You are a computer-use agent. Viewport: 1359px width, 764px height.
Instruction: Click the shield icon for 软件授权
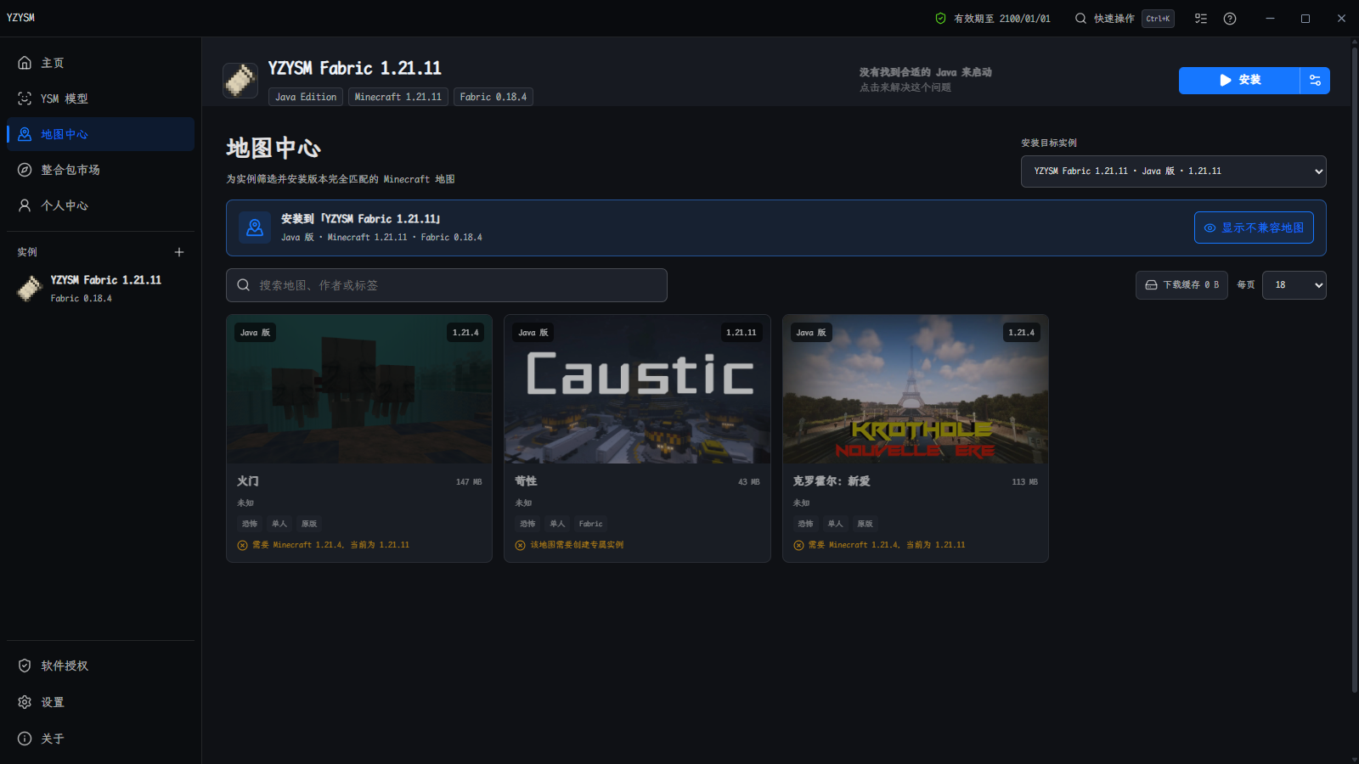point(25,666)
